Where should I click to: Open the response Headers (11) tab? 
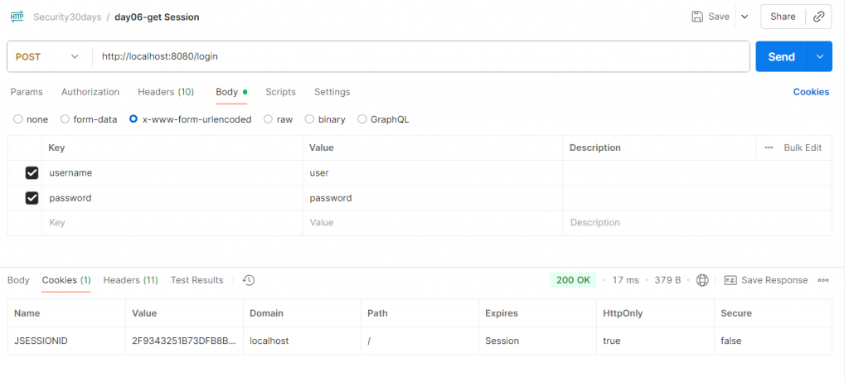130,280
